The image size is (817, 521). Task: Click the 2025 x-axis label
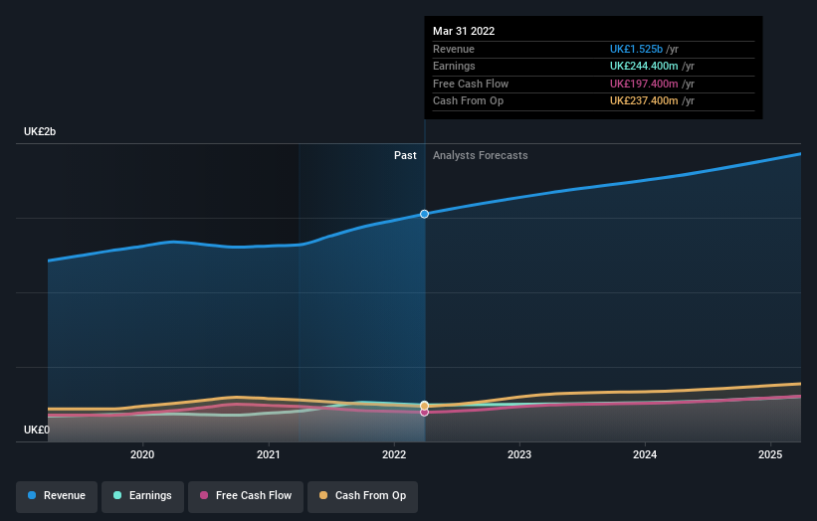[770, 455]
